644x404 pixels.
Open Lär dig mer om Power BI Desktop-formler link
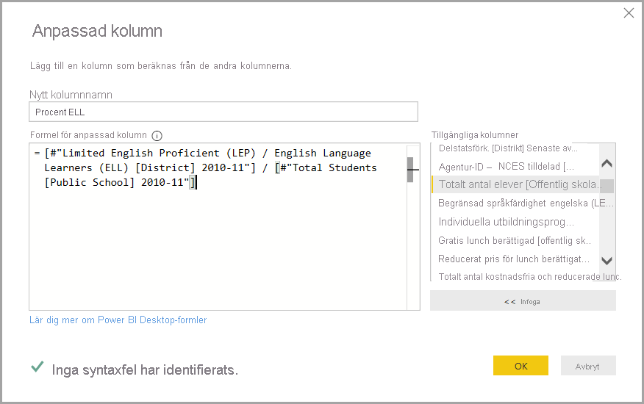click(x=118, y=320)
